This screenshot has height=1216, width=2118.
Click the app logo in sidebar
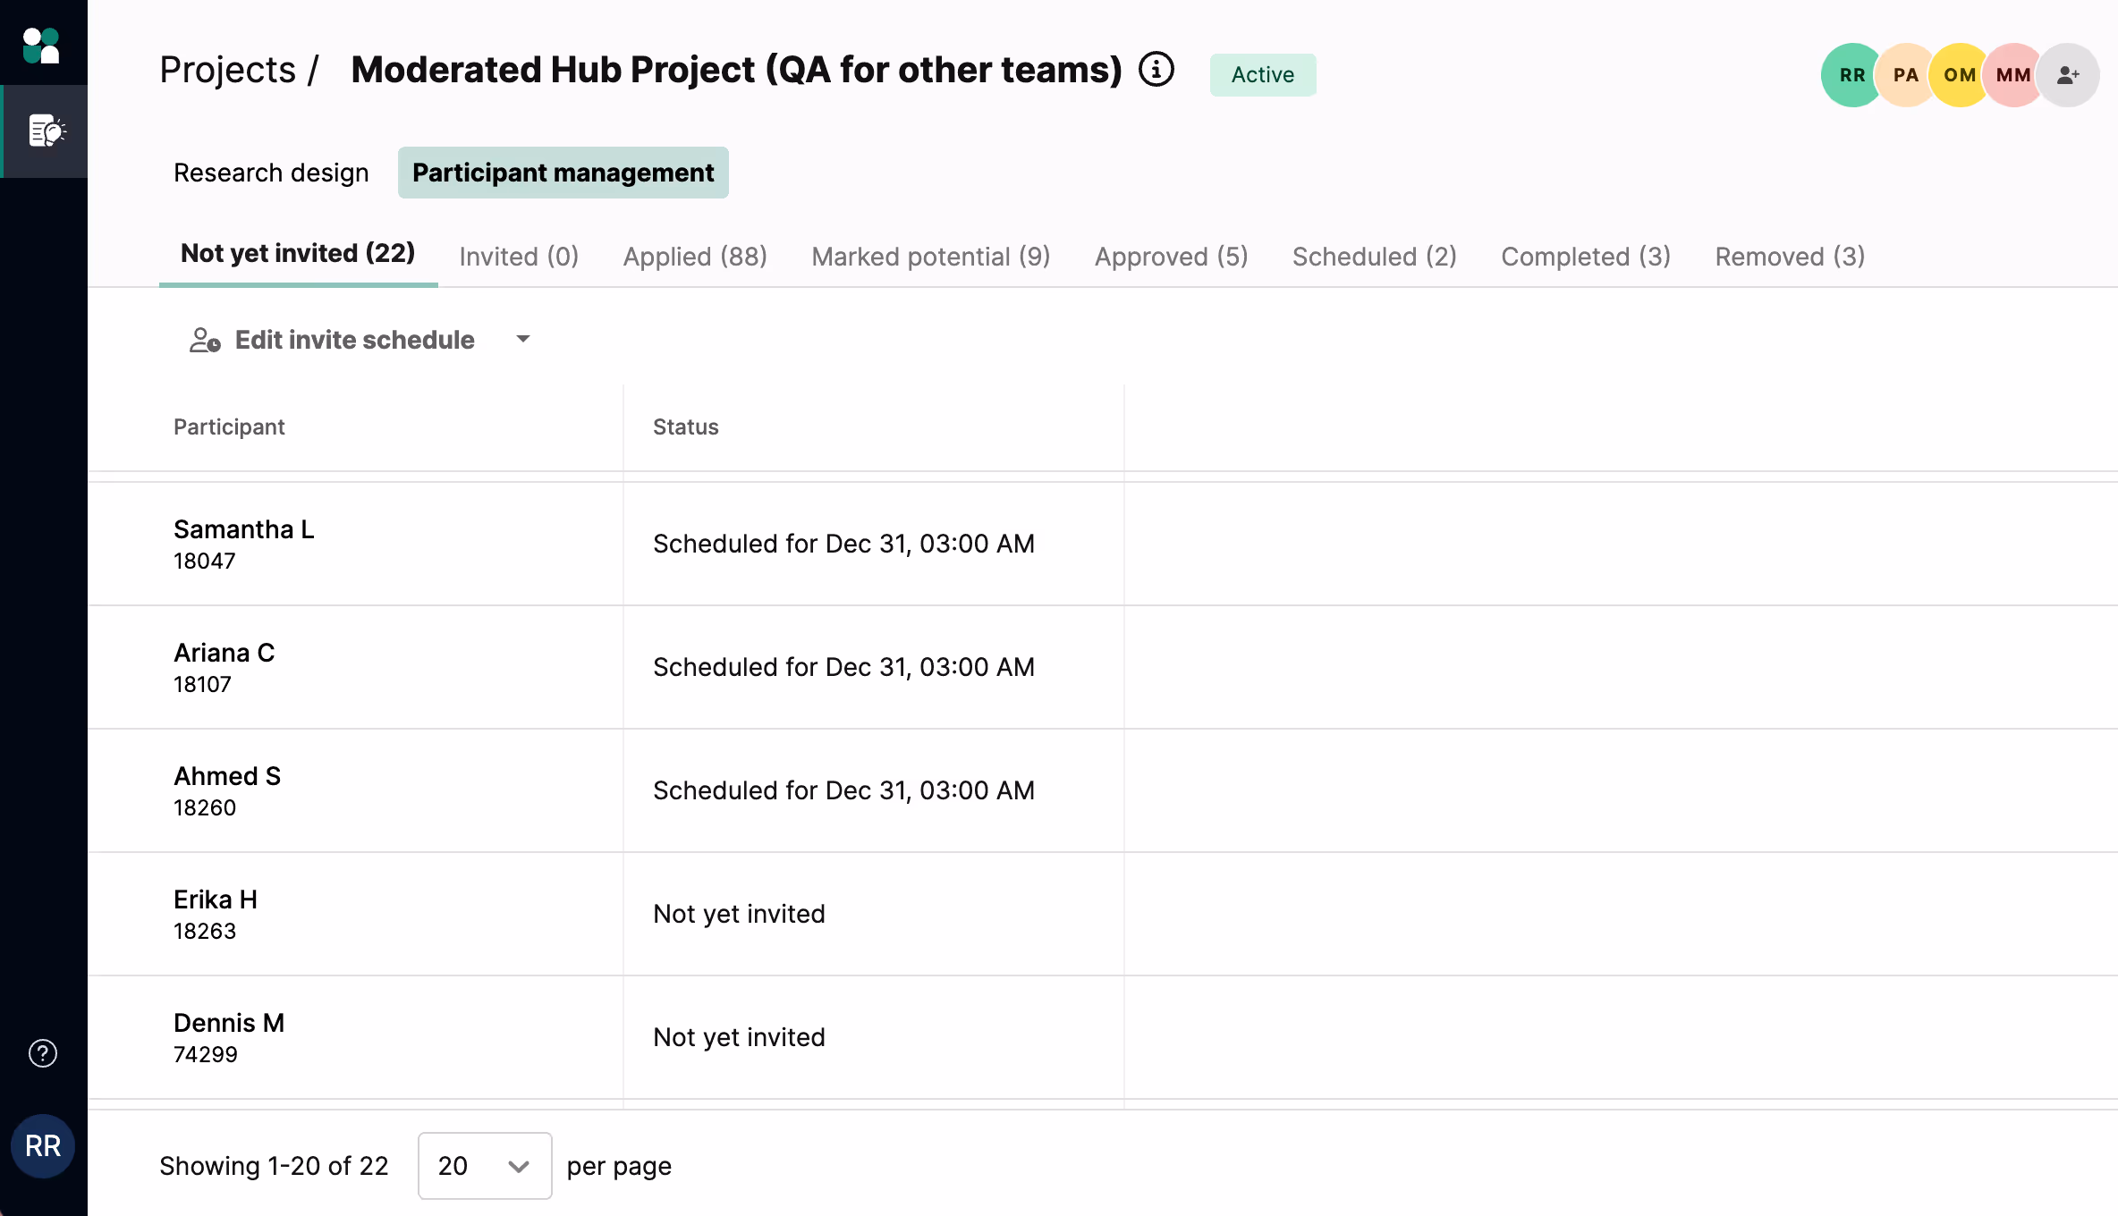41,45
